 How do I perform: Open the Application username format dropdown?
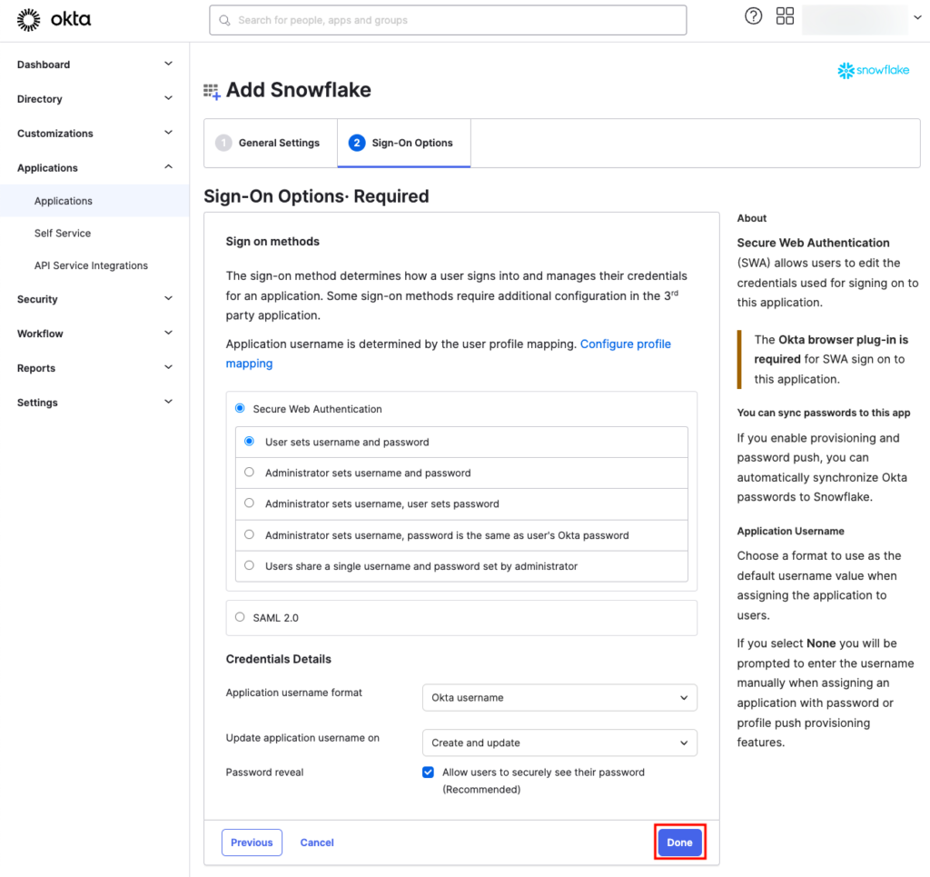(x=559, y=697)
